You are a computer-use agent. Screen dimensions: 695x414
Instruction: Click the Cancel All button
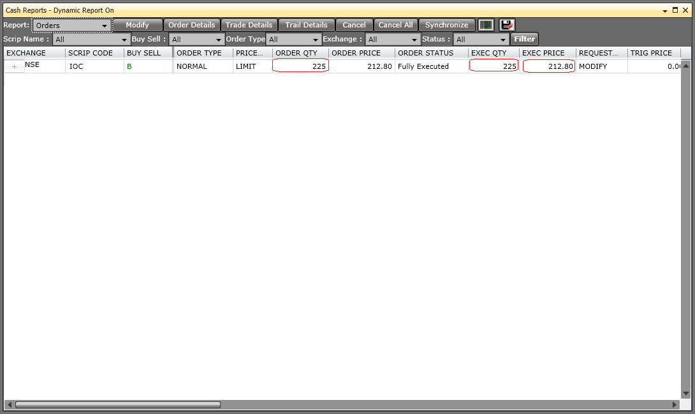pyautogui.click(x=396, y=25)
